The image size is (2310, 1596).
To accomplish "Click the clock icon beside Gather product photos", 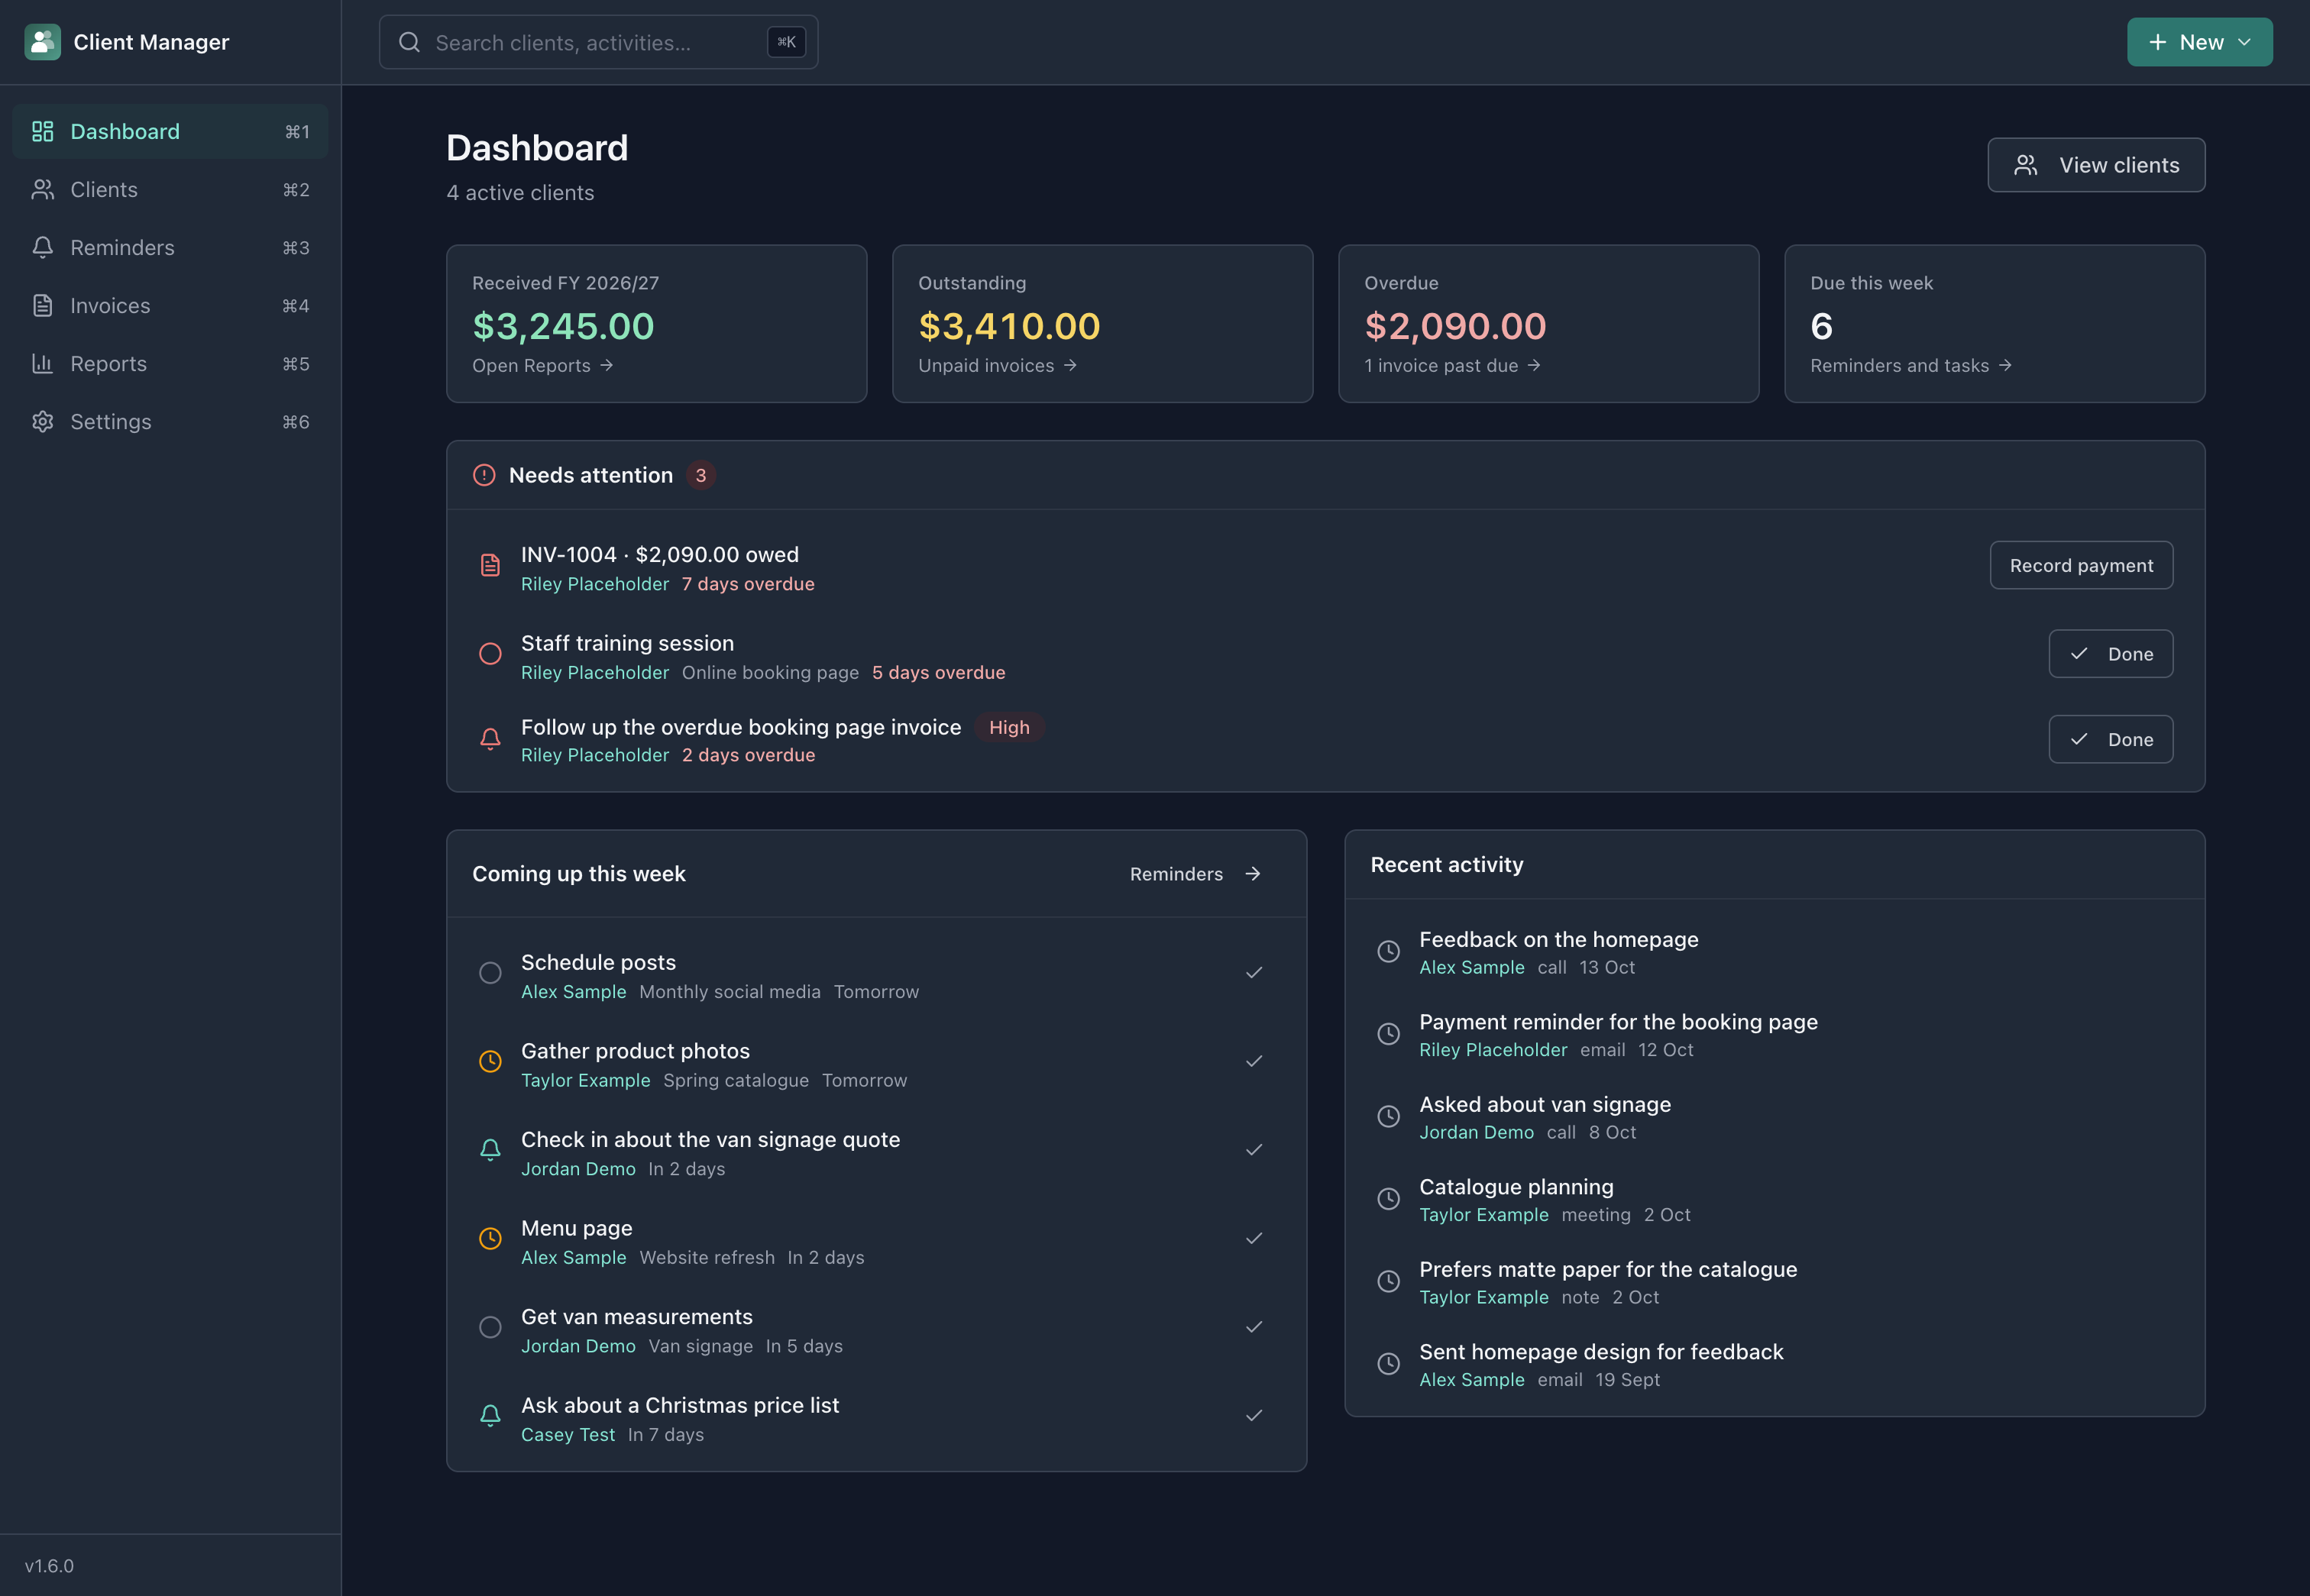I will pyautogui.click(x=490, y=1062).
